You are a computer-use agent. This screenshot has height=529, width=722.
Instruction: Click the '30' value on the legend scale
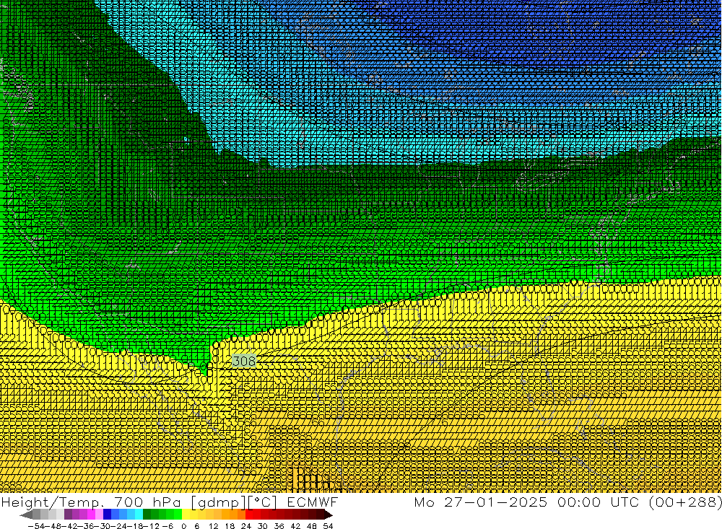[x=263, y=526]
